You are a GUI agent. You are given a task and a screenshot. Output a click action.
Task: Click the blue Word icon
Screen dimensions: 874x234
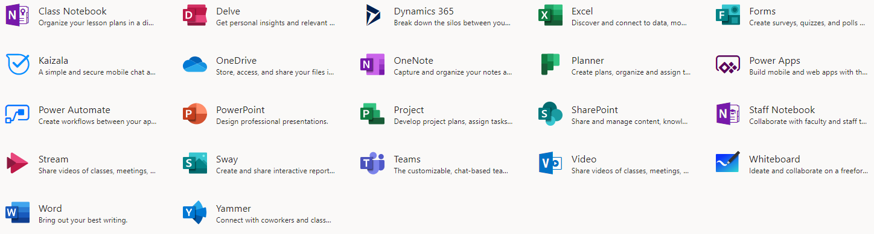click(17, 213)
